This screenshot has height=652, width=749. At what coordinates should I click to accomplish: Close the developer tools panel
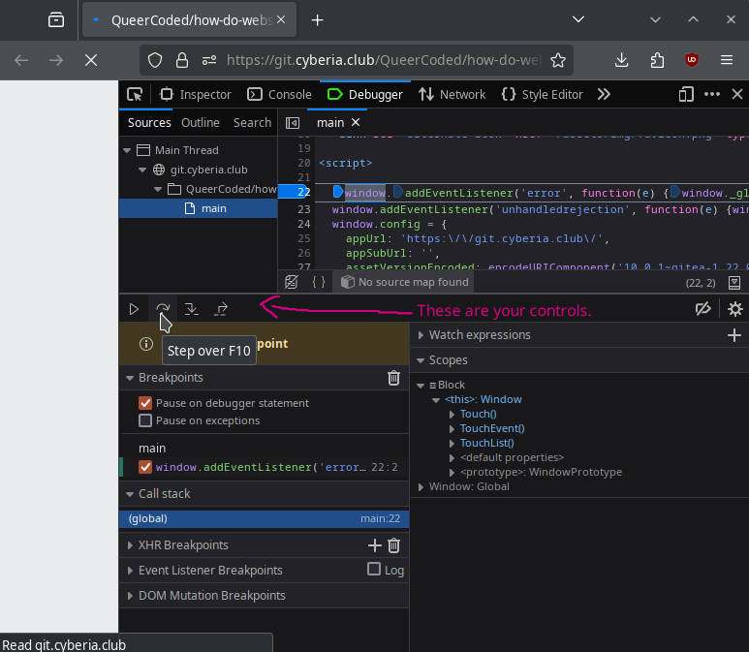pyautogui.click(x=737, y=95)
